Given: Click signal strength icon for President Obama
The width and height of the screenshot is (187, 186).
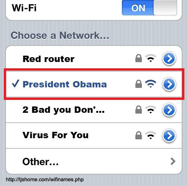Looking at the screenshot, I should pyautogui.click(x=151, y=84).
